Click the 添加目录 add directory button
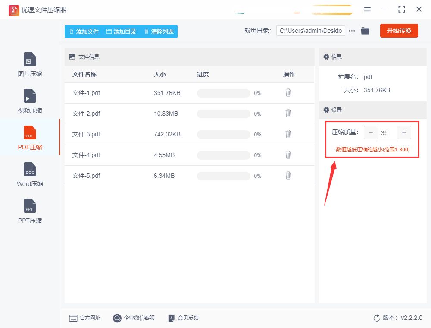The height and width of the screenshot is (328, 431). click(x=121, y=32)
